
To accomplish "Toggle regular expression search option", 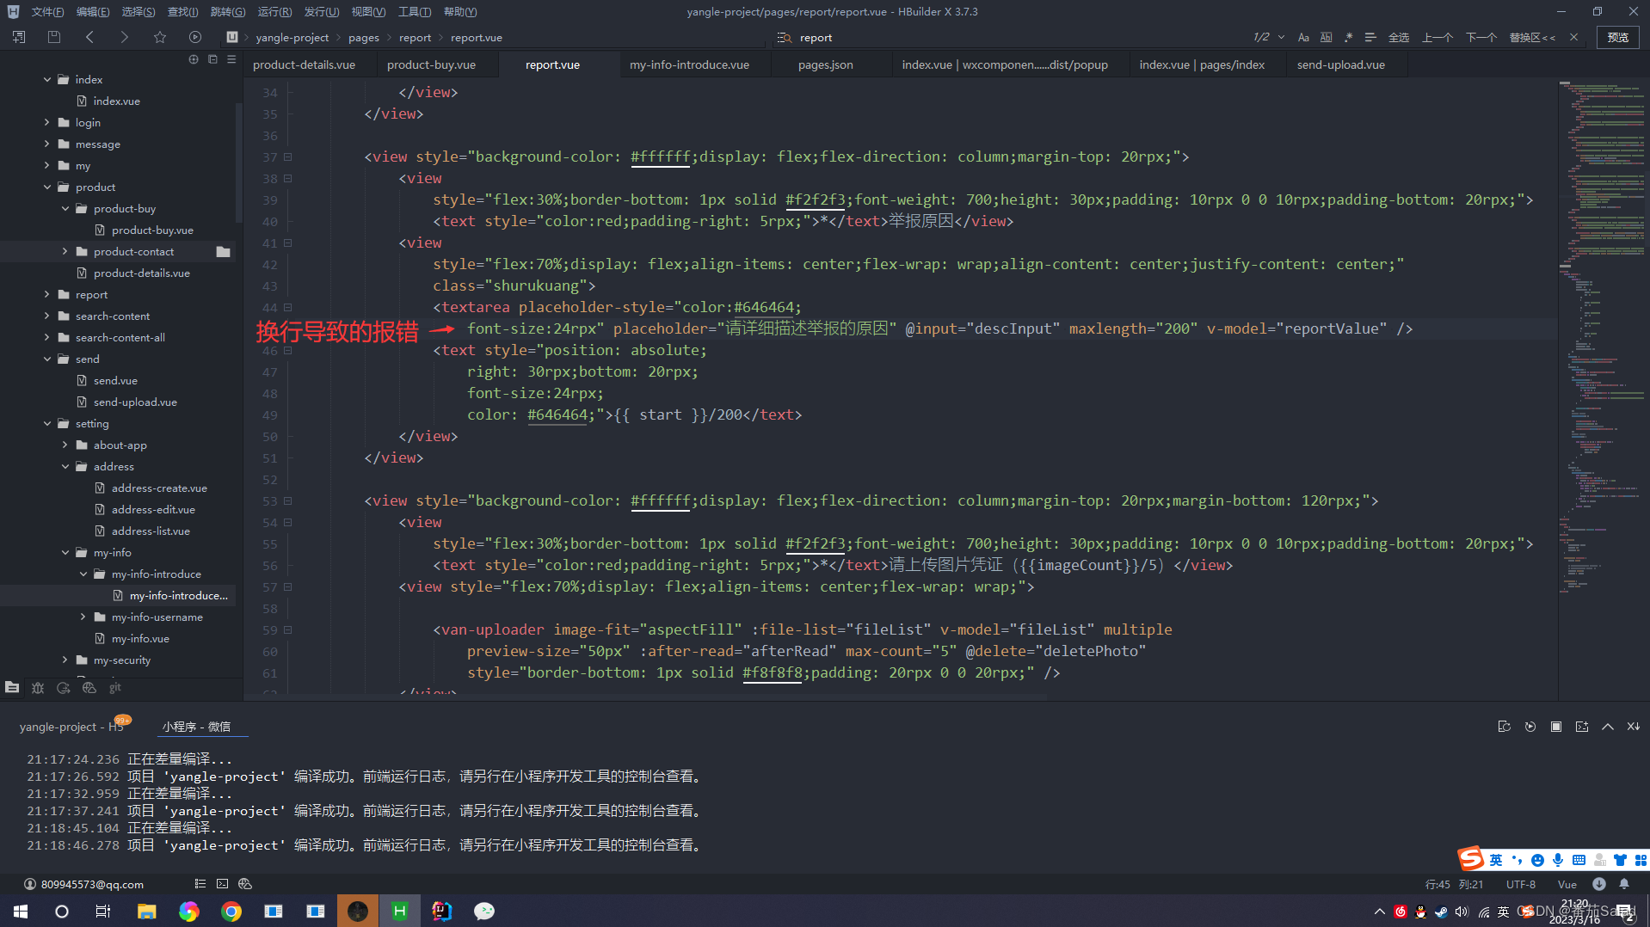I will 1348,37.
